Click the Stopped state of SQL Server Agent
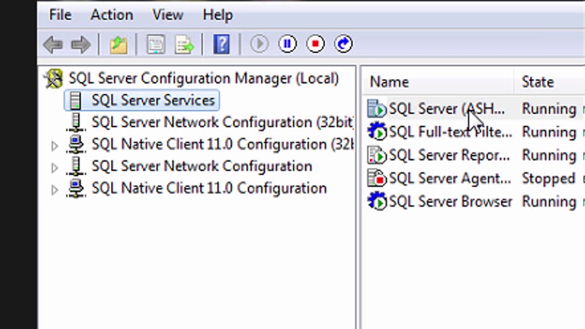585x329 pixels. tap(548, 179)
